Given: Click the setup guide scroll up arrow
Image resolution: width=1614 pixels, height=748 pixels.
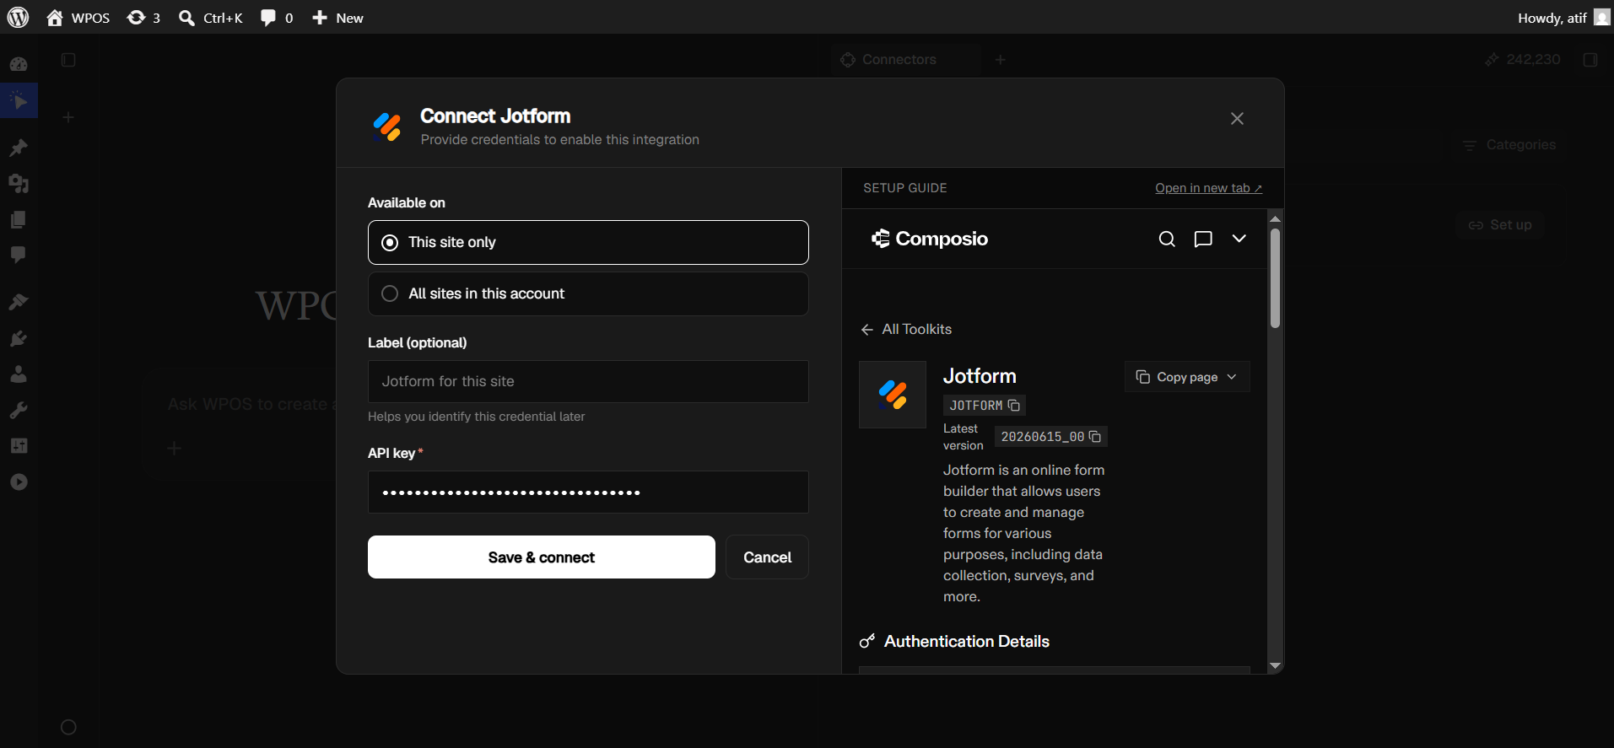Looking at the screenshot, I should [x=1275, y=218].
